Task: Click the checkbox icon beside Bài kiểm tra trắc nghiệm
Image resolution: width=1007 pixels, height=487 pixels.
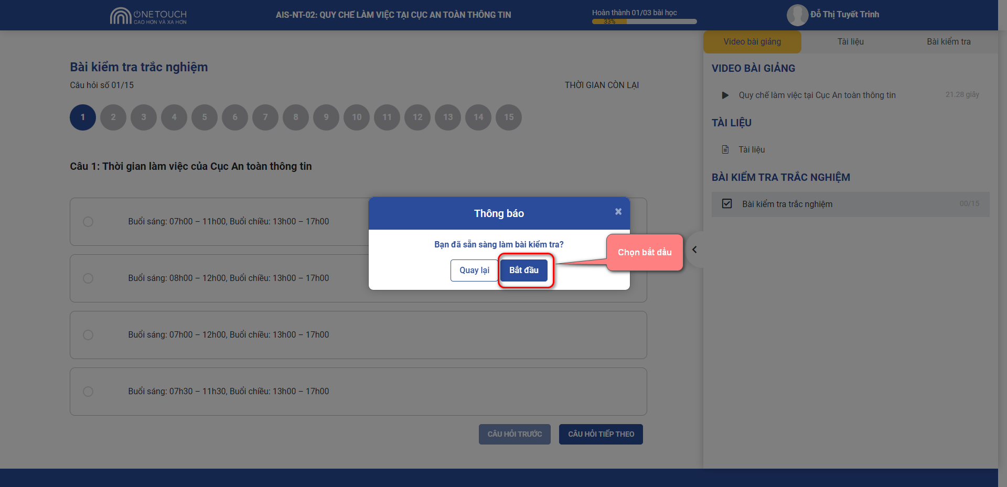Action: [727, 204]
